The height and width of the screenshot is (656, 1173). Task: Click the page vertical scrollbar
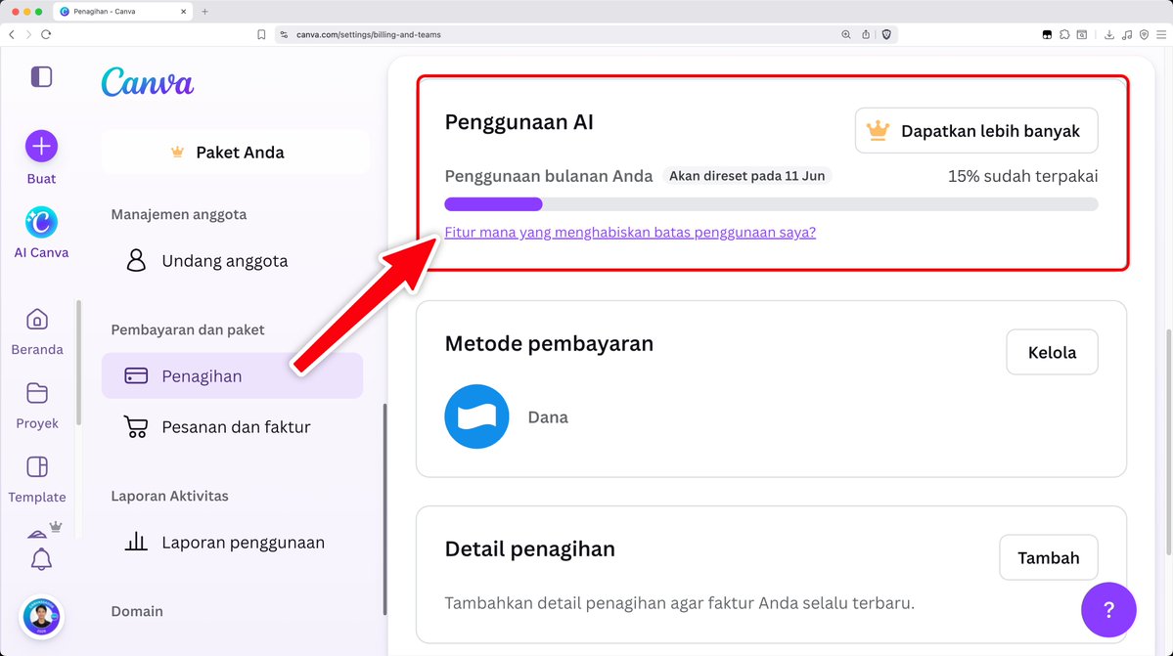point(1168,441)
